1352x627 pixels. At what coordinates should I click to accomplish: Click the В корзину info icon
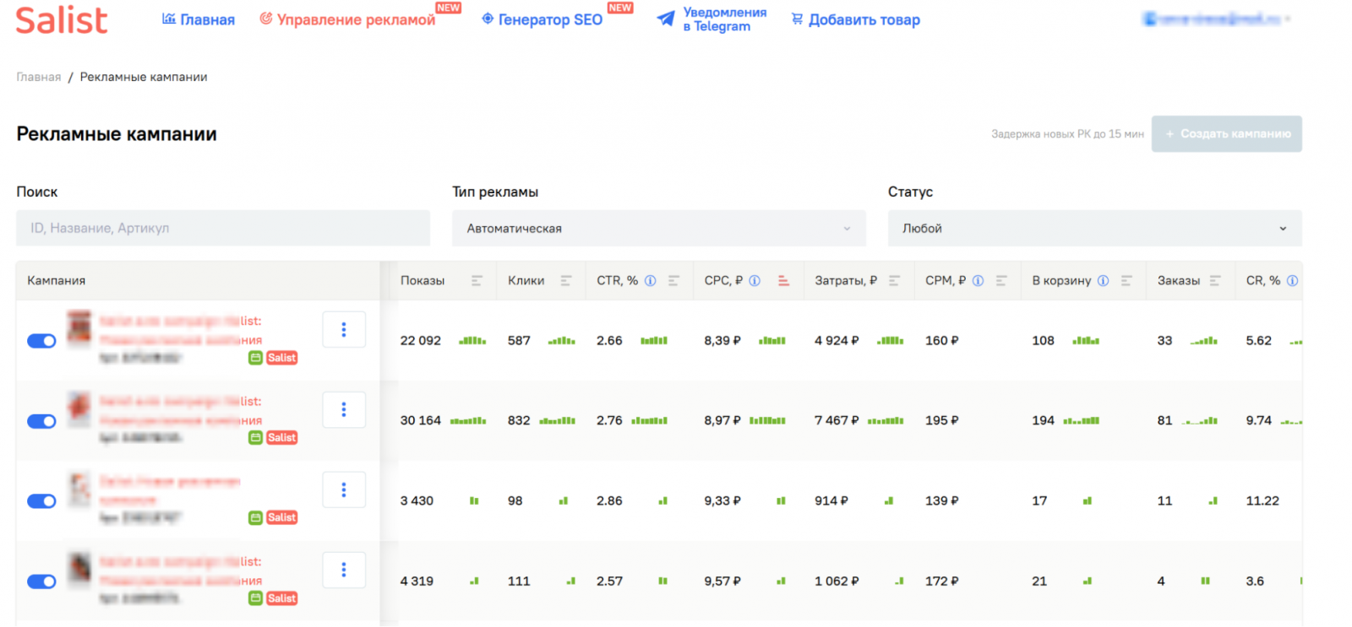[1103, 281]
